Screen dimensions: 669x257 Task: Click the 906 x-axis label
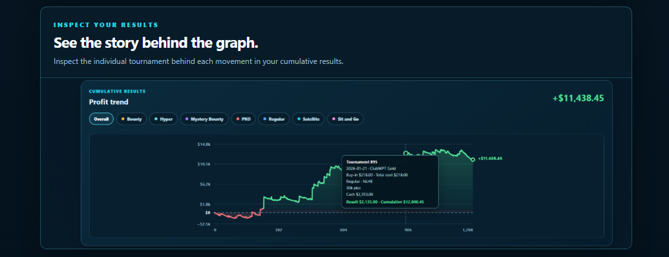point(408,230)
